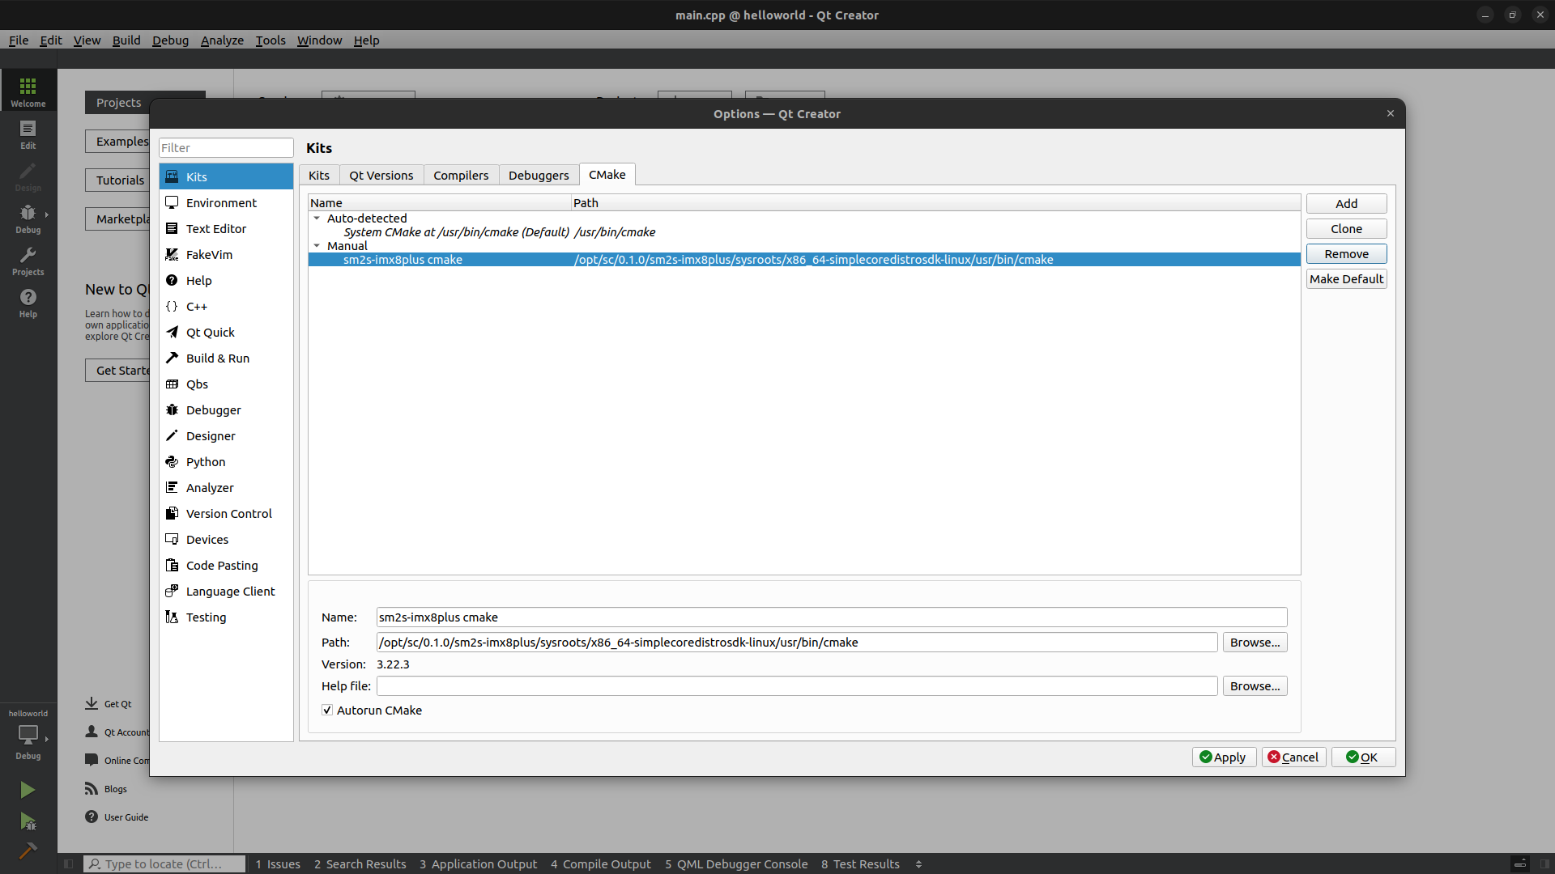Collapse the Auto-detected tree group

317,218
